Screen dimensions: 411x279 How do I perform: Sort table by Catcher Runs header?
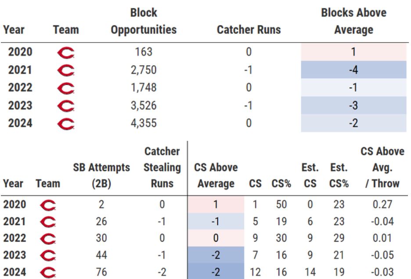(249, 30)
